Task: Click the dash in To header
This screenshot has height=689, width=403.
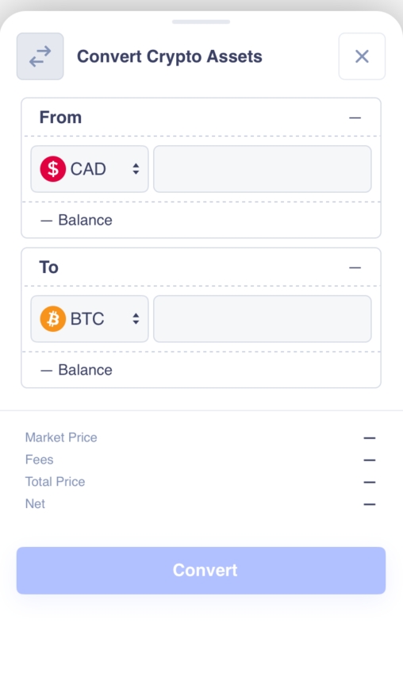Action: click(x=355, y=268)
